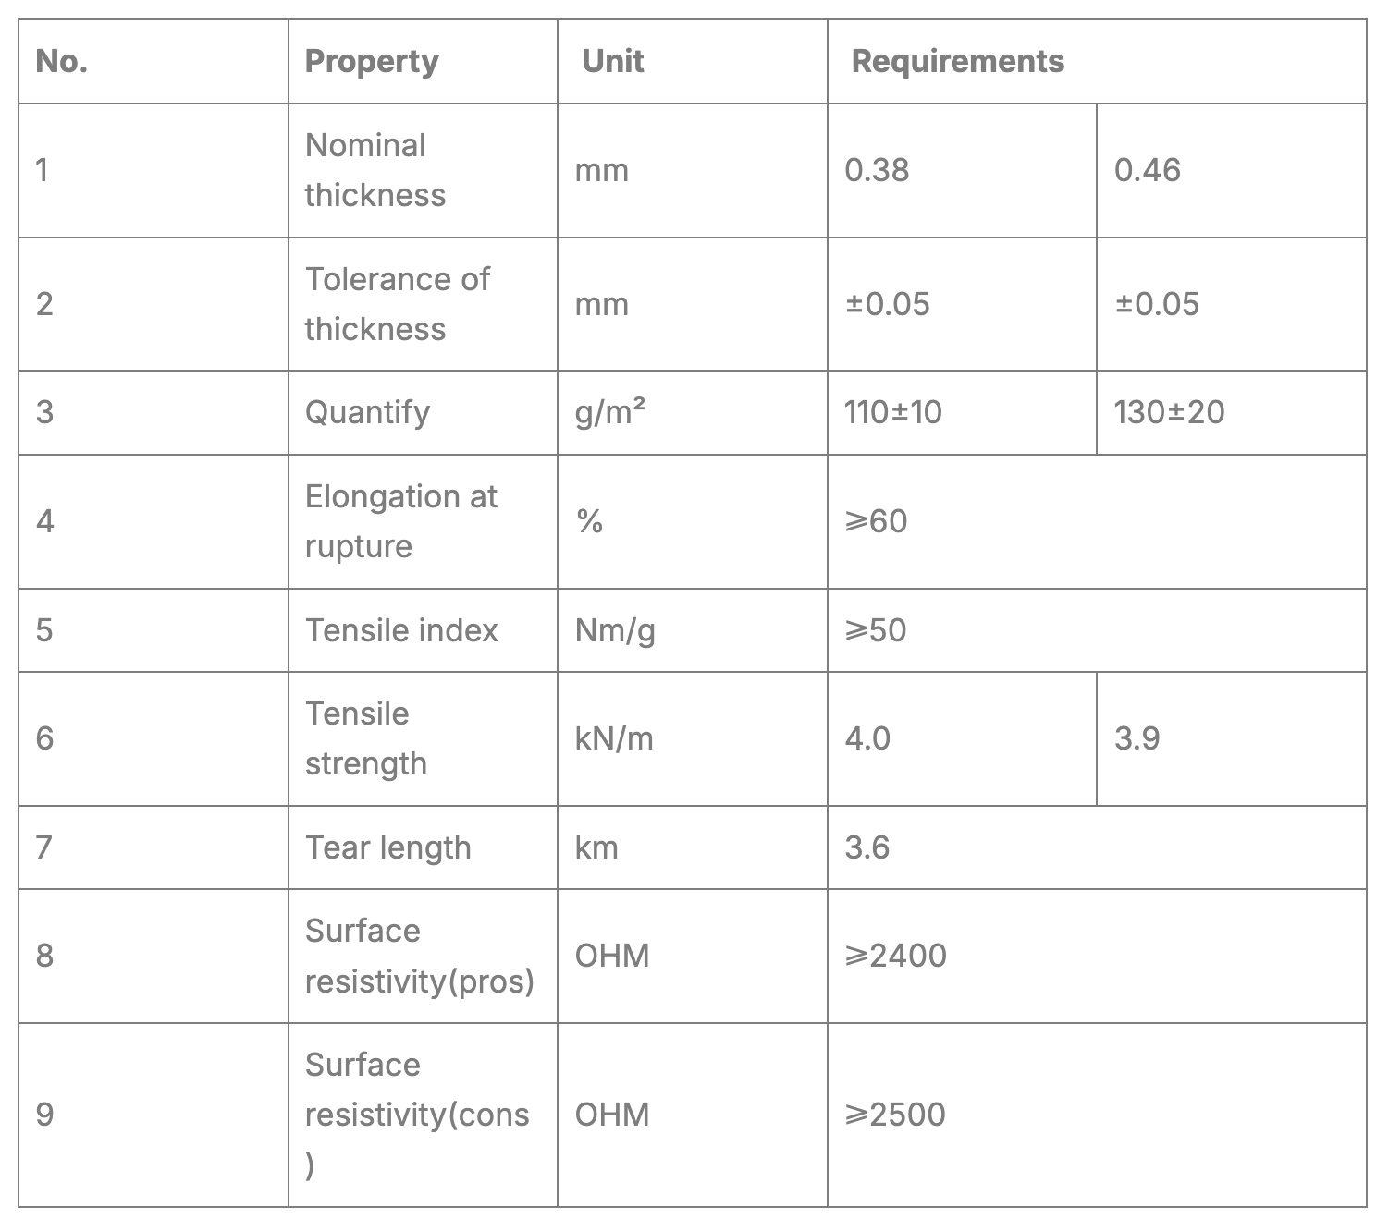1389x1231 pixels.
Task: Select the "Surface resistivity(cons)" cell
Action: click(416, 1115)
